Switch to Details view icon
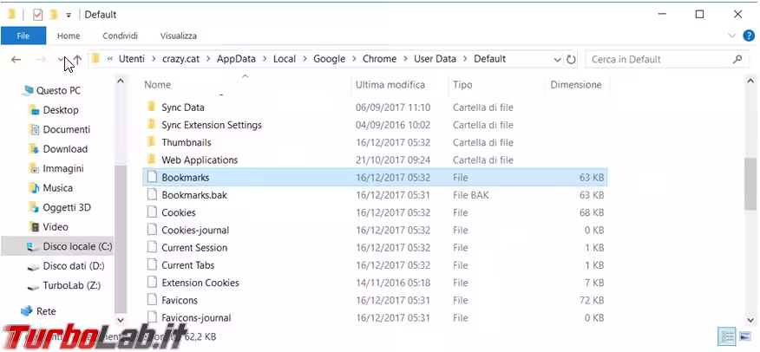 click(725, 336)
